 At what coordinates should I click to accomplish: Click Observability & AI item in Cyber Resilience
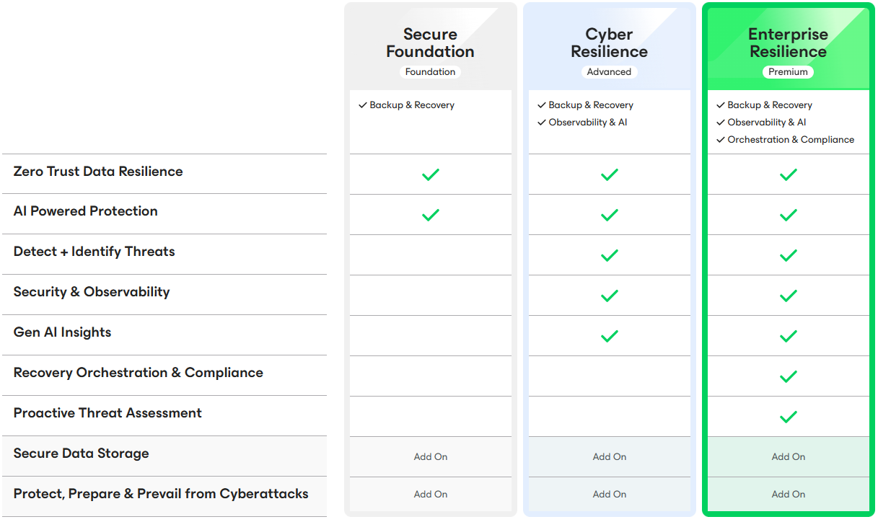pyautogui.click(x=587, y=123)
